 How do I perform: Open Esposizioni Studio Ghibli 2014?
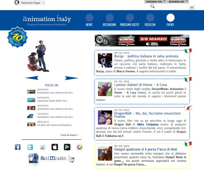click(x=52, y=101)
